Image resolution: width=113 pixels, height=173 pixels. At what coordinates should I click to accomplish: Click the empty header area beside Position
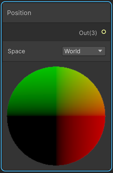70,13
